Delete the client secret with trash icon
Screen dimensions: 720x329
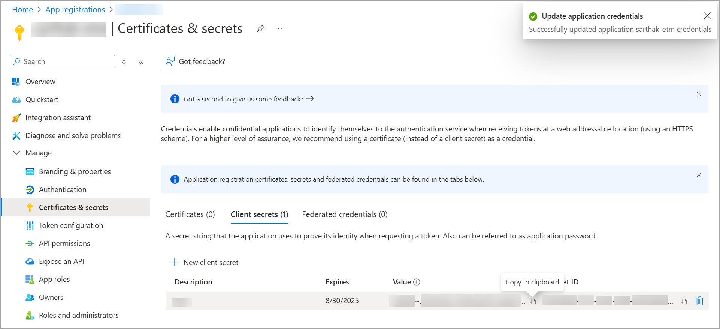[x=699, y=301]
